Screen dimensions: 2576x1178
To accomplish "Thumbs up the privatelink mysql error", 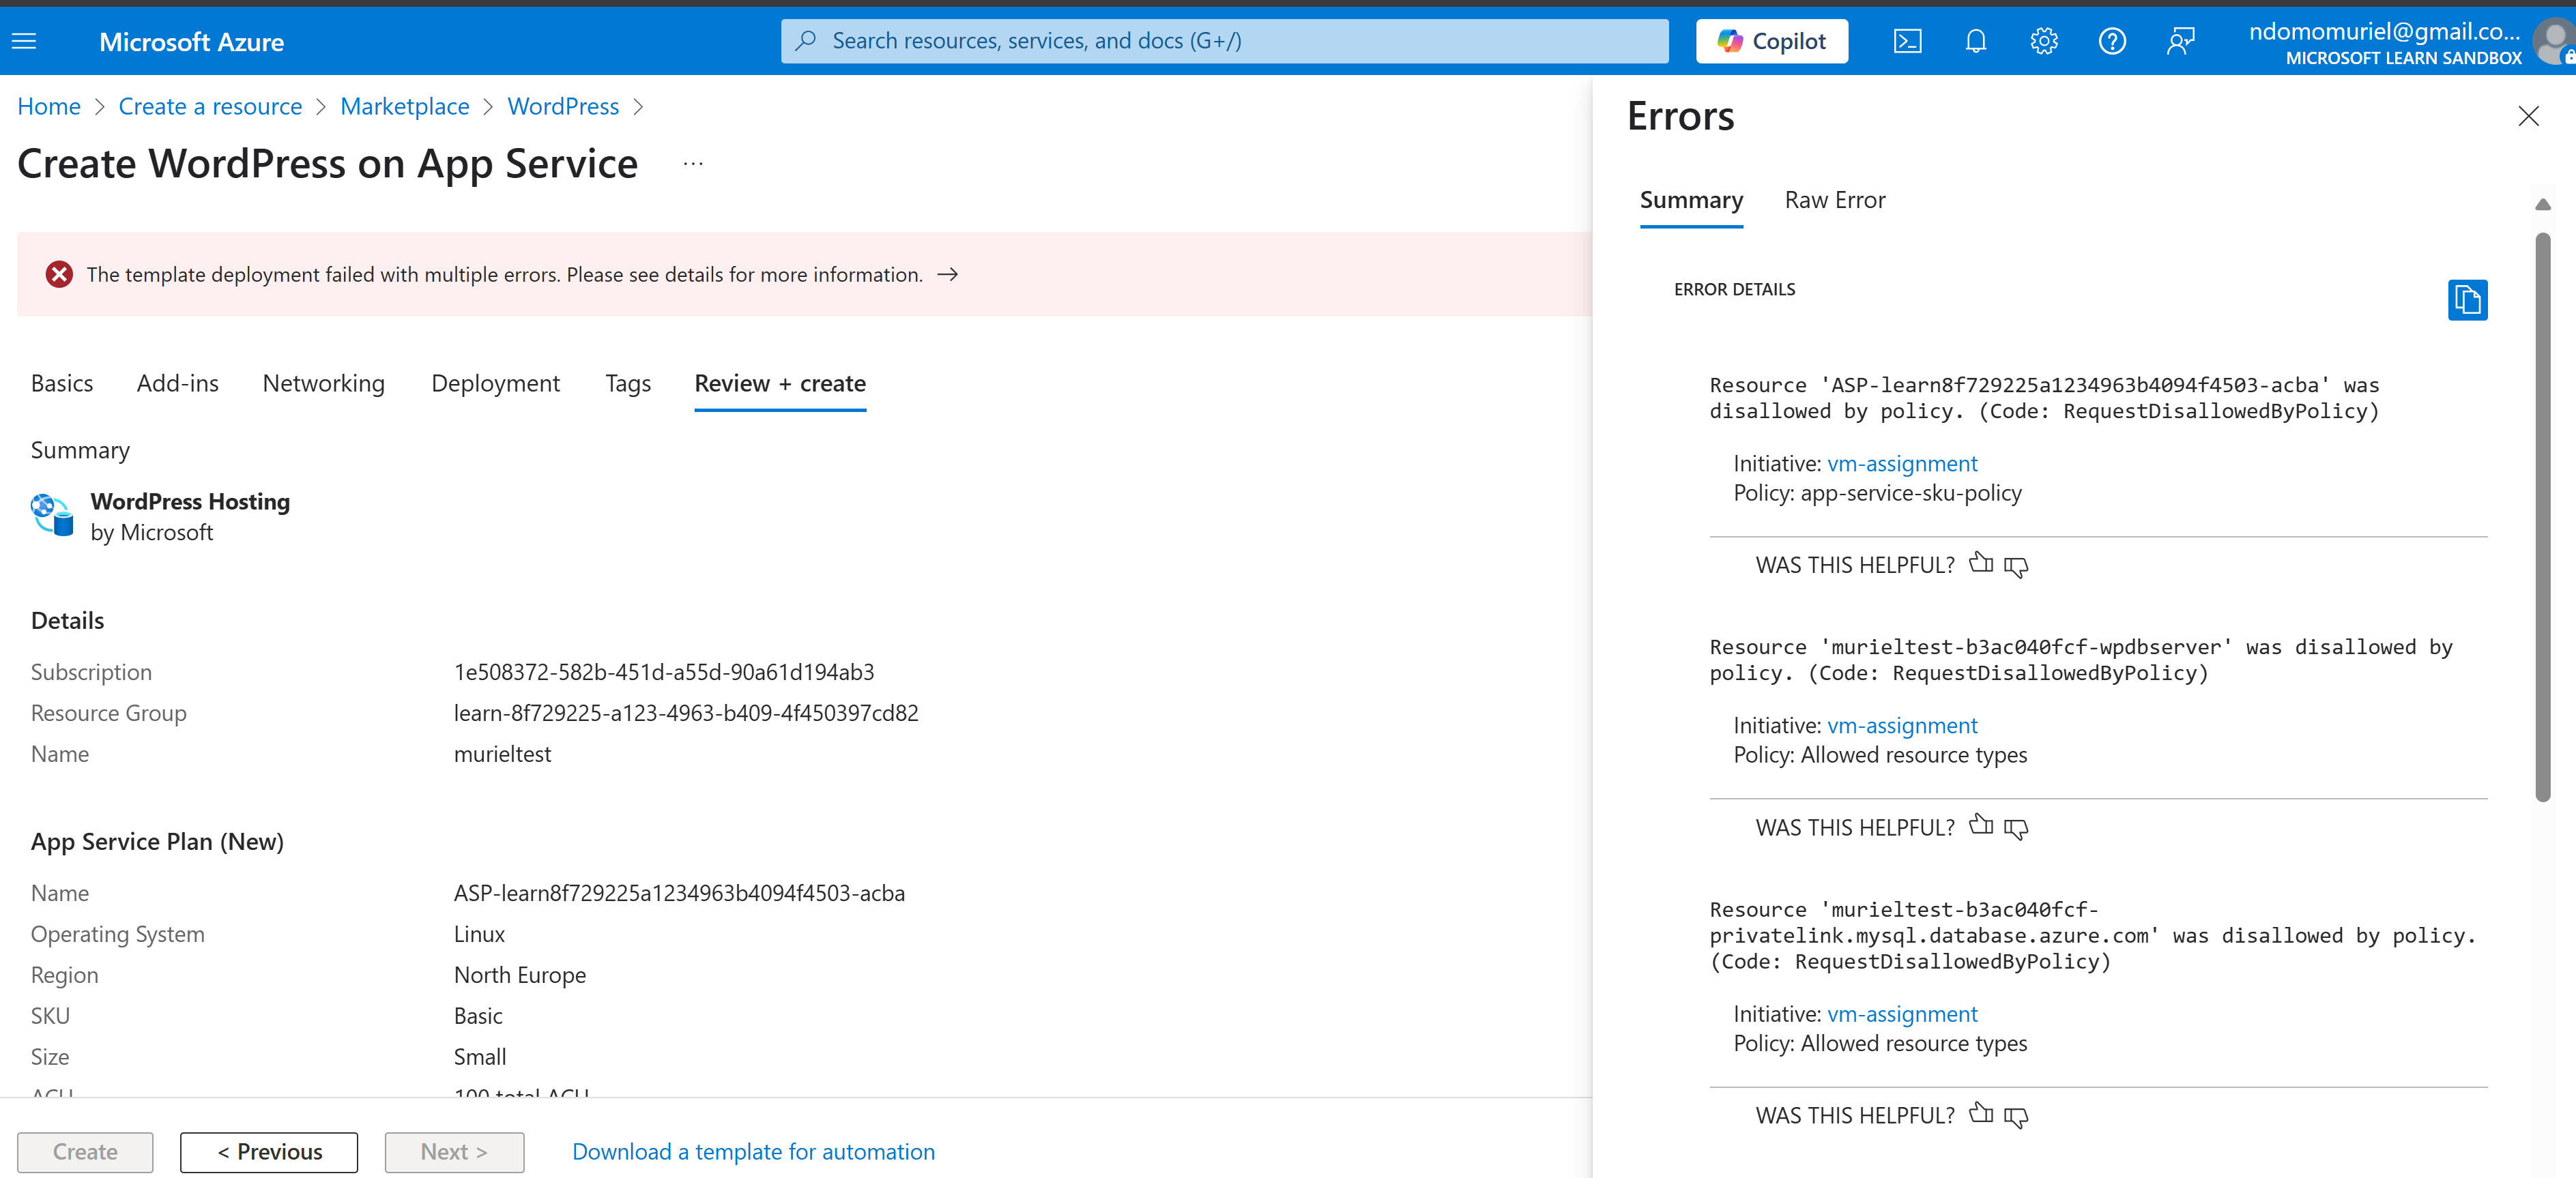I will [1980, 1113].
